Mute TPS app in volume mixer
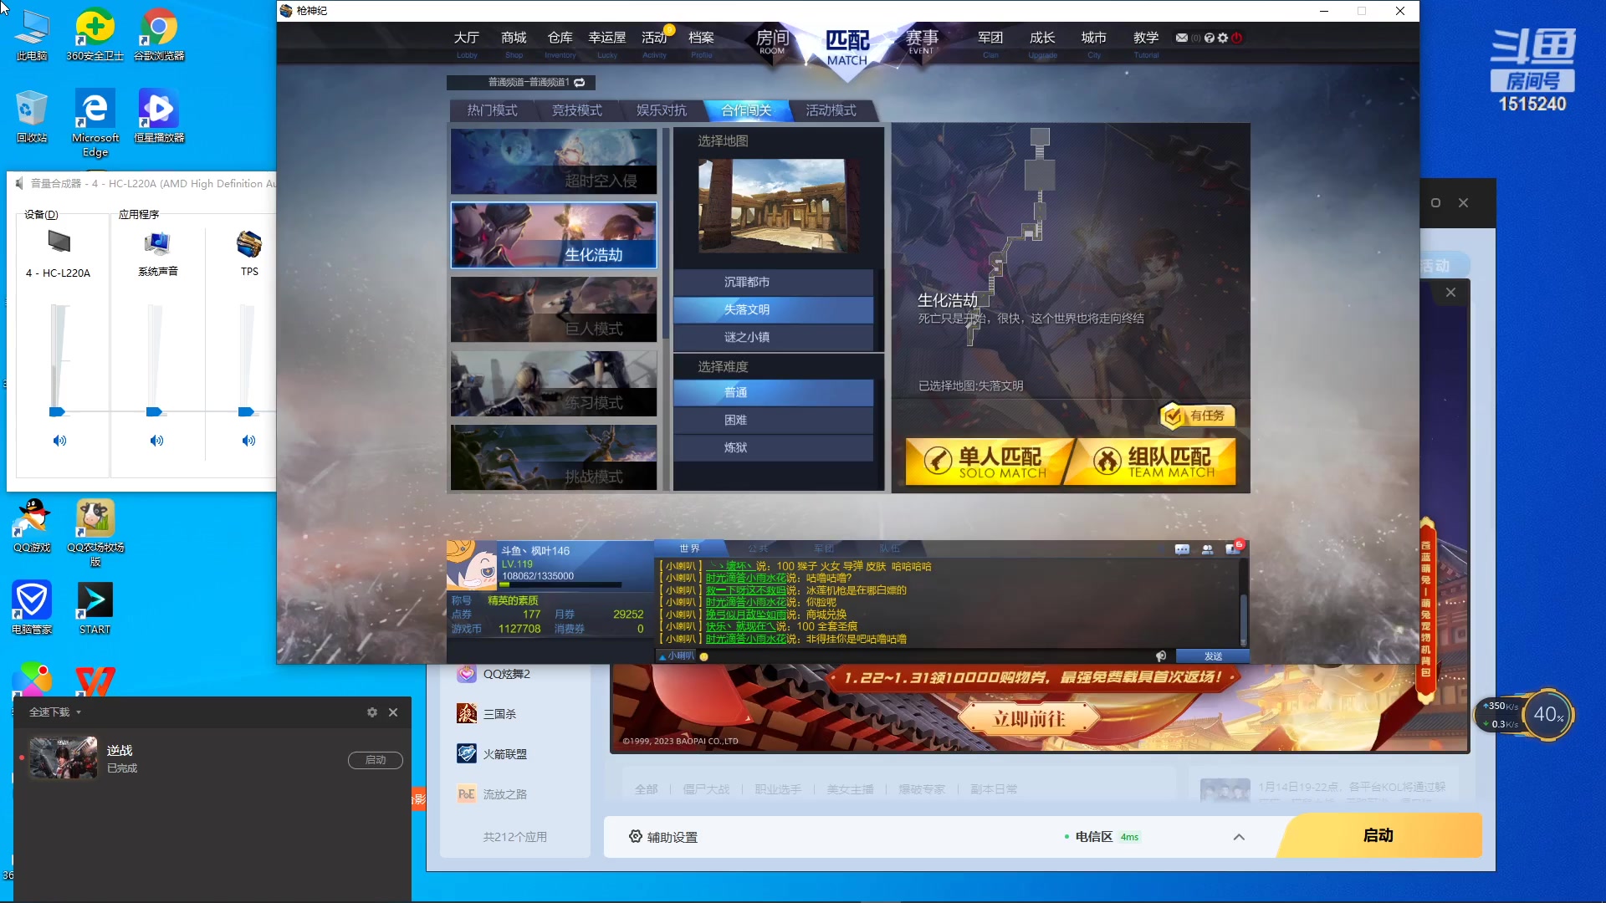The image size is (1606, 903). [x=248, y=441]
